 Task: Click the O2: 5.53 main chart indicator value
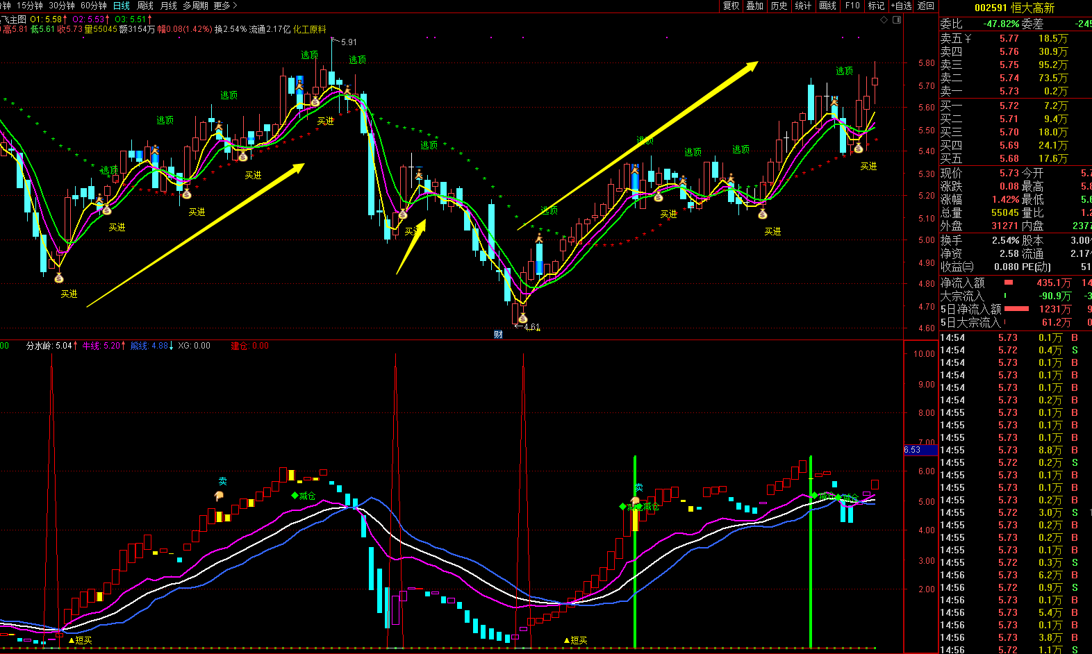coord(89,19)
